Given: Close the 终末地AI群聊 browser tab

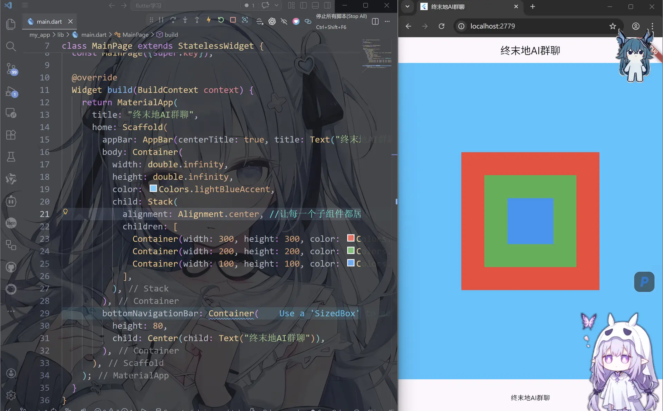Looking at the screenshot, I should (x=516, y=7).
